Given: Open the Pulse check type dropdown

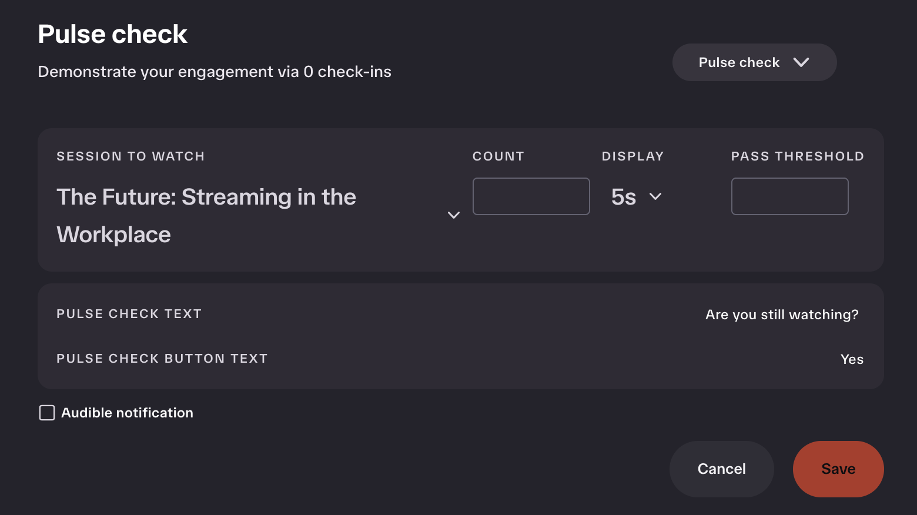Looking at the screenshot, I should click(x=754, y=62).
